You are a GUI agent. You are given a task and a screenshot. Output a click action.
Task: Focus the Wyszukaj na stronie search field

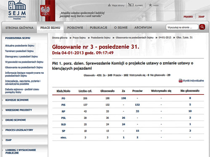point(182,27)
